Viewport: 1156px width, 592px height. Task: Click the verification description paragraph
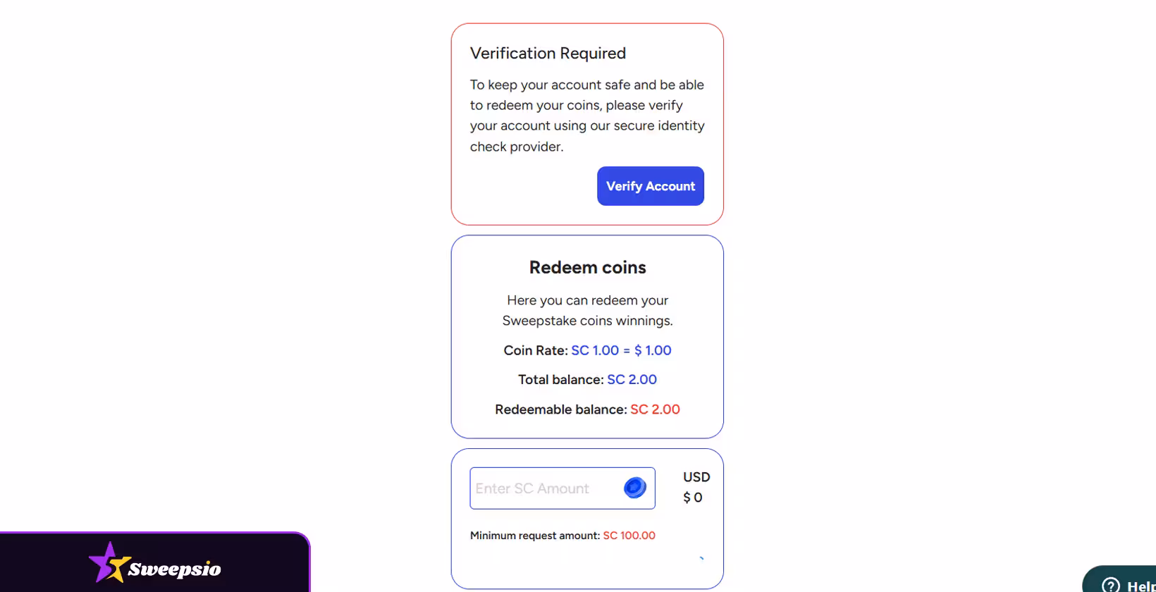[x=587, y=116]
